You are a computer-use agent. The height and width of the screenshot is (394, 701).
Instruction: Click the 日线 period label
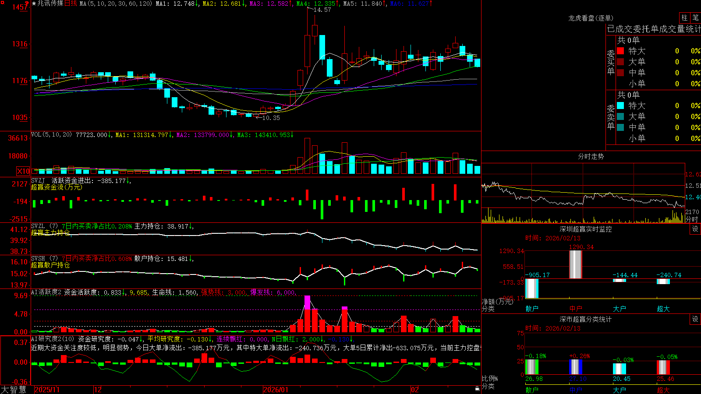71,4
